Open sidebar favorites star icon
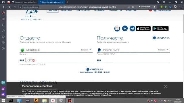The height and width of the screenshot is (103, 184). (x=3, y=37)
